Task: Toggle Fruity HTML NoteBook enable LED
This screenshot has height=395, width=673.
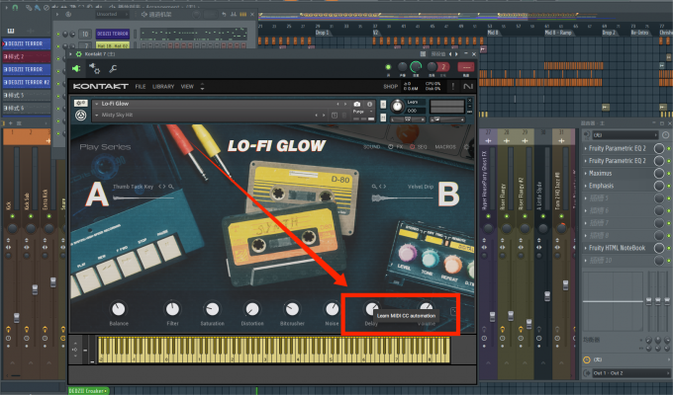Action: (669, 248)
